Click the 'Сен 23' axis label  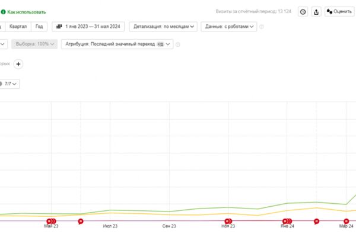coord(169,226)
